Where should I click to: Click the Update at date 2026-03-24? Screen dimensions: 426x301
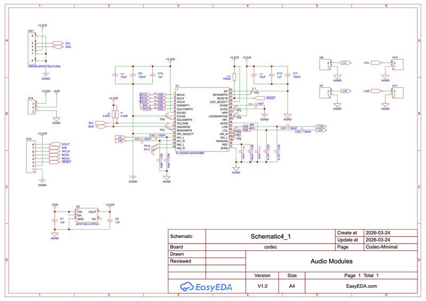click(378, 240)
